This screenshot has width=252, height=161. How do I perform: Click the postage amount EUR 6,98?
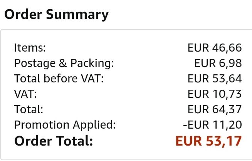(218, 63)
